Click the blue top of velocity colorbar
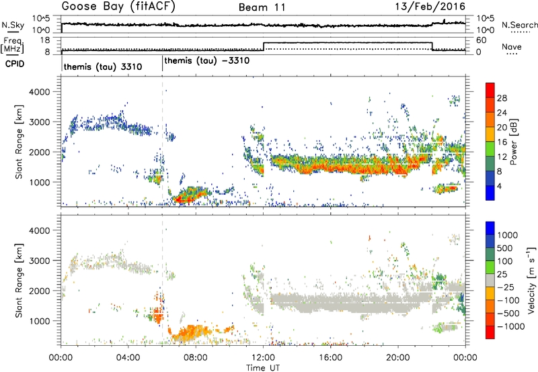Viewport: 538px width, 372px height. click(490, 228)
